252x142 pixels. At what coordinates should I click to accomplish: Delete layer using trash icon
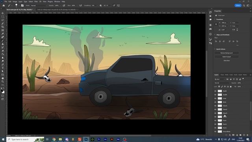(248, 135)
